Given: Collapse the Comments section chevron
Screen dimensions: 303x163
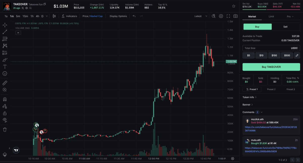Looking at the screenshot, I should pyautogui.click(x=262, y=112).
